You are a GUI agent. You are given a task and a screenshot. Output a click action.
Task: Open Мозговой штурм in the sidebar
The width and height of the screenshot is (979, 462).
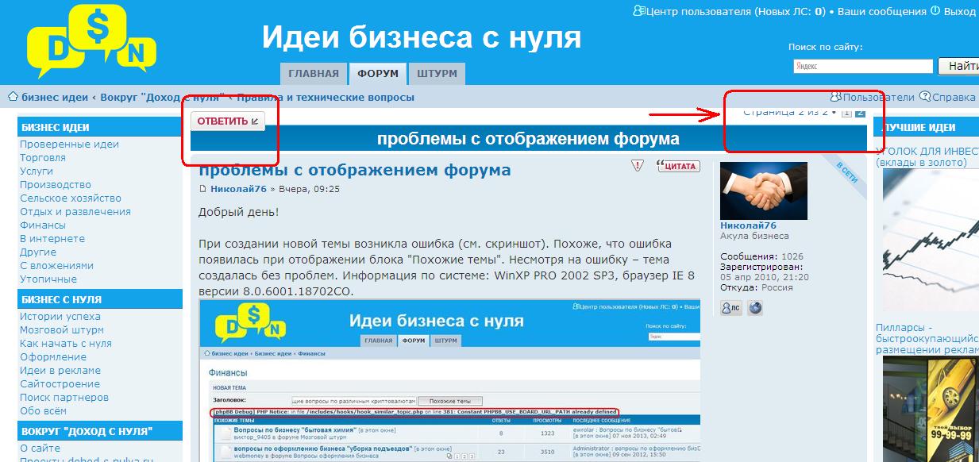pos(62,330)
